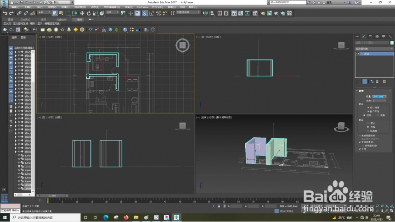Open the Utilities panel wrench icon

389,37
